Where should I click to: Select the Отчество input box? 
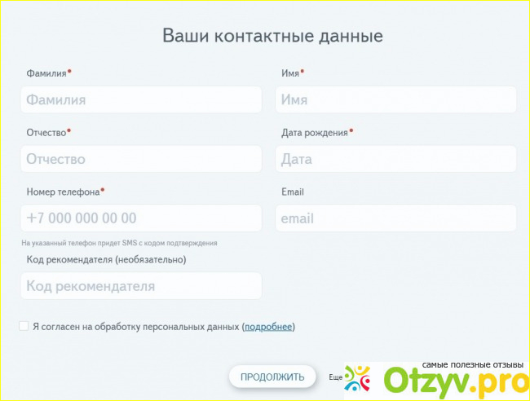[x=141, y=159]
